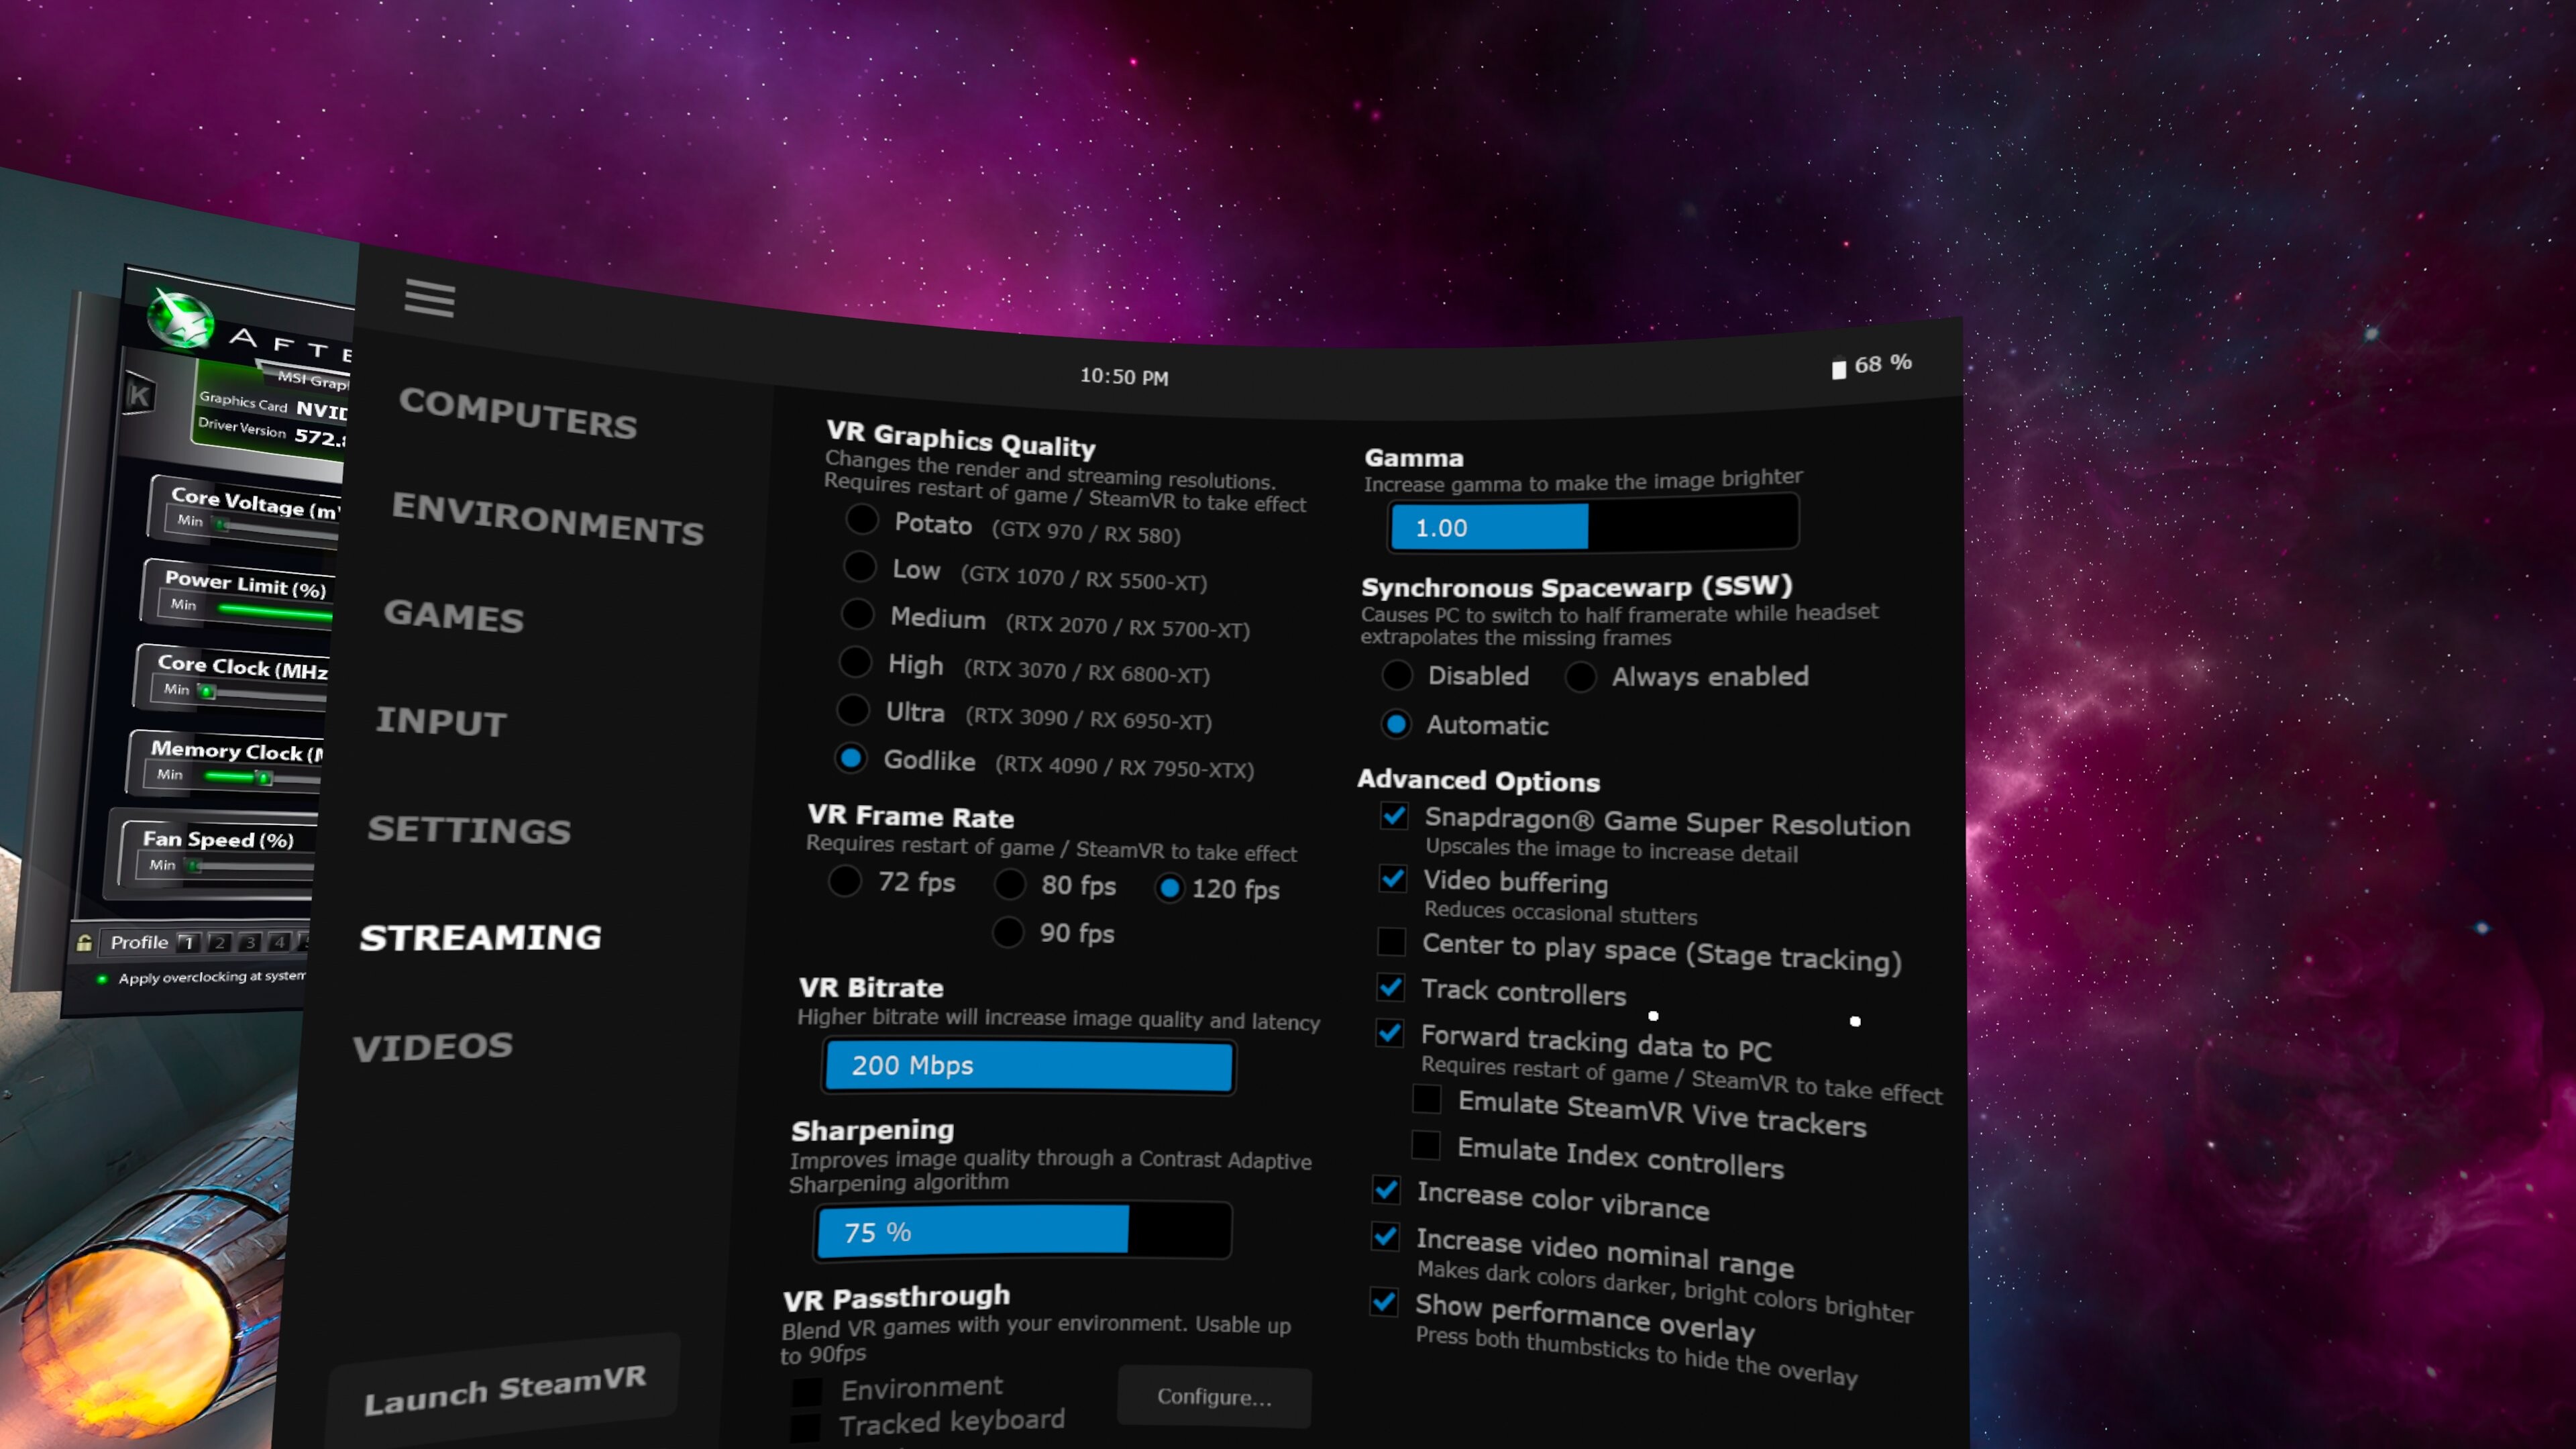The width and height of the screenshot is (2576, 1449).
Task: Select High graphics quality
Action: tap(855, 661)
